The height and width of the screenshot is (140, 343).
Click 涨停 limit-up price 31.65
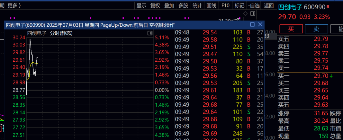pyautogui.click(x=321, y=113)
